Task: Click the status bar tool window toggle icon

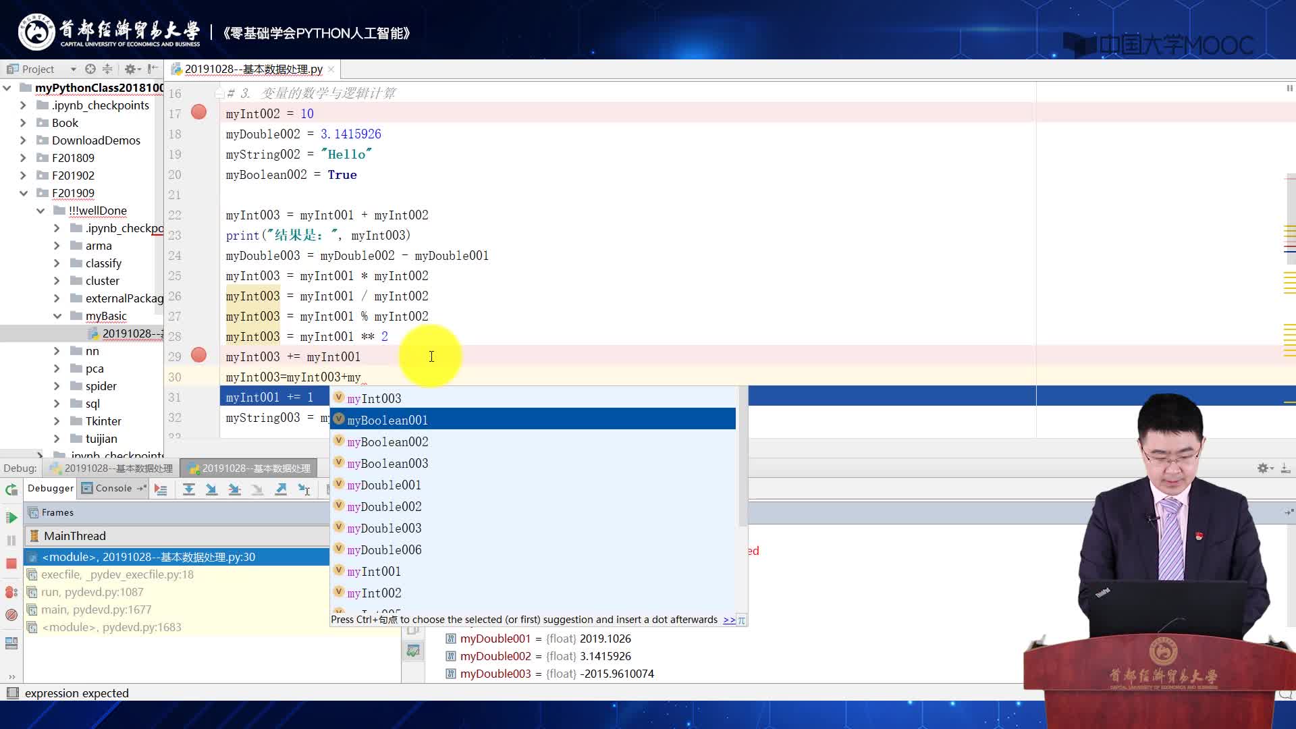Action: (12, 693)
